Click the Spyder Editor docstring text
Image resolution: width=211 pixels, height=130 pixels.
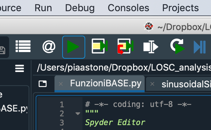(x=115, y=123)
